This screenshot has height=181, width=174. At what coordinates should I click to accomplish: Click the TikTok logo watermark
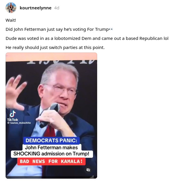pyautogui.click(x=12, y=116)
